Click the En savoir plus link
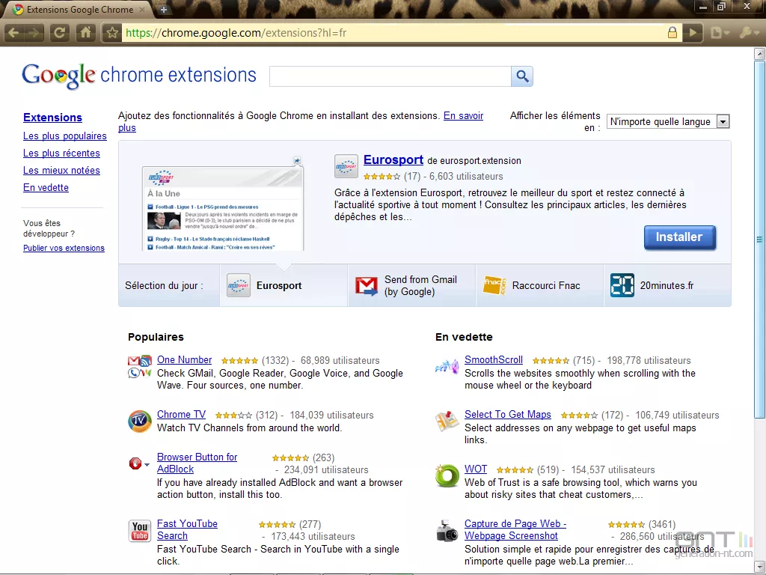This screenshot has width=766, height=575. (463, 116)
